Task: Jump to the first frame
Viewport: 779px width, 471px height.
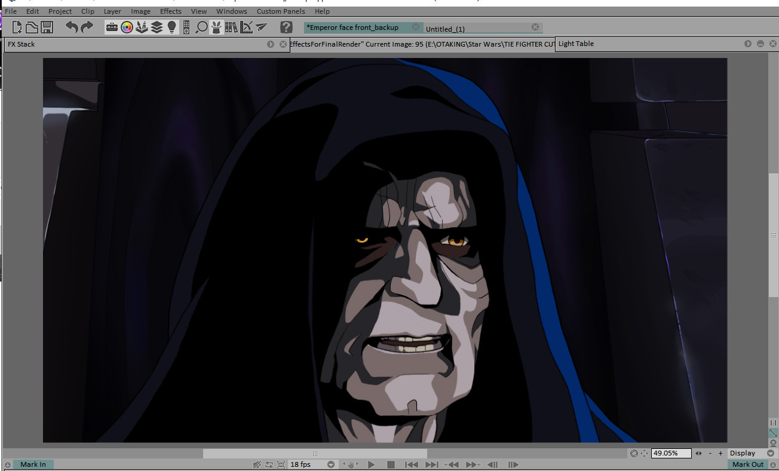Action: click(x=411, y=464)
